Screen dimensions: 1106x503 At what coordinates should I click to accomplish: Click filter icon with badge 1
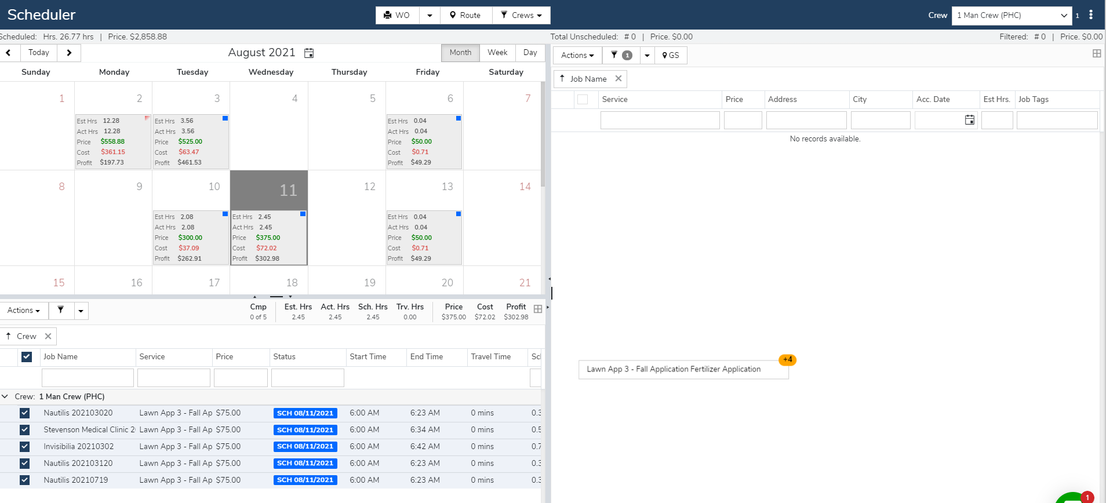(621, 55)
